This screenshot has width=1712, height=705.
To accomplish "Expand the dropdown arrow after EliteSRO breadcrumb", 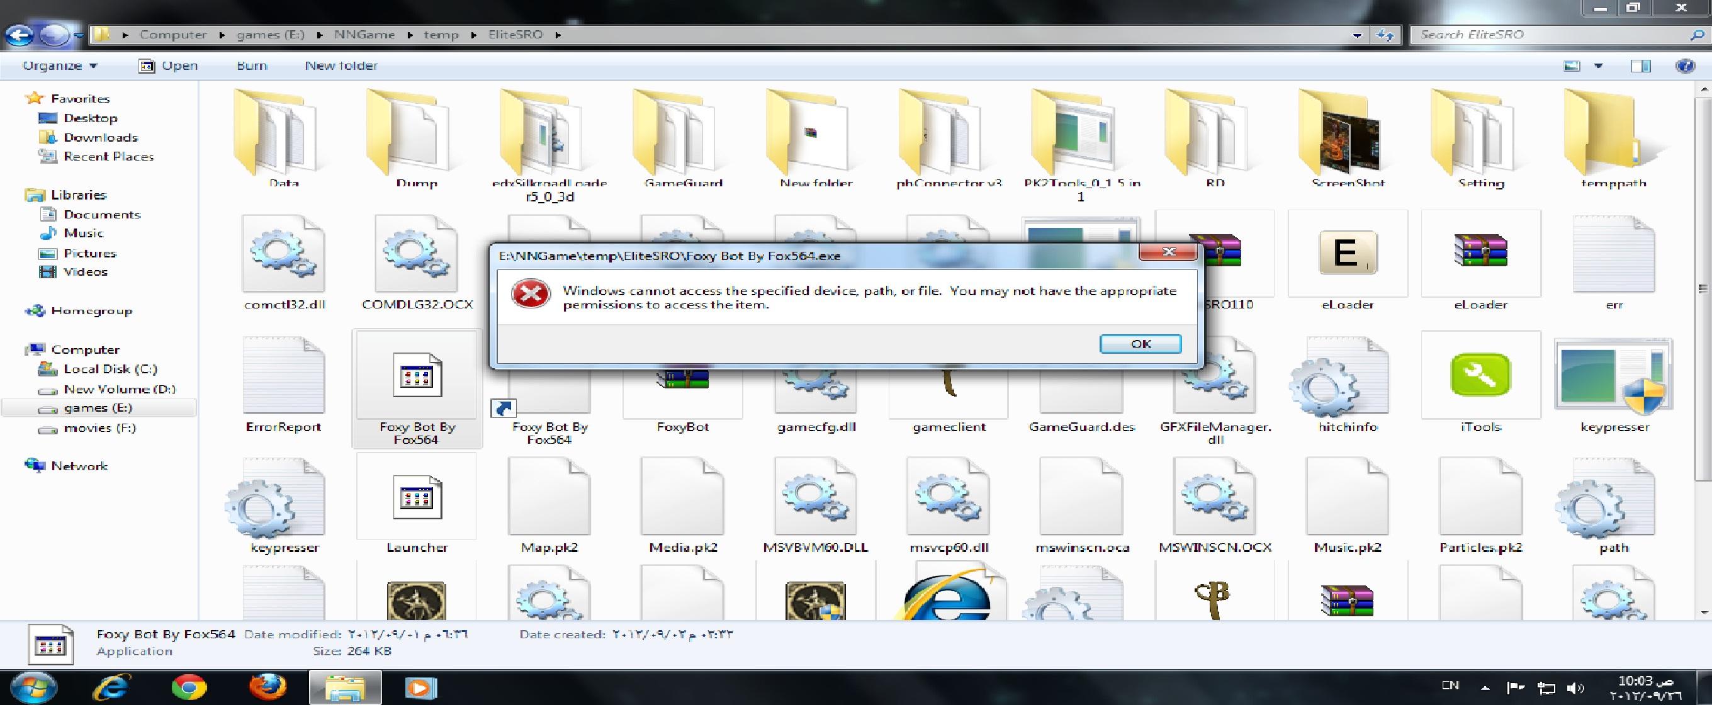I will 558,35.
